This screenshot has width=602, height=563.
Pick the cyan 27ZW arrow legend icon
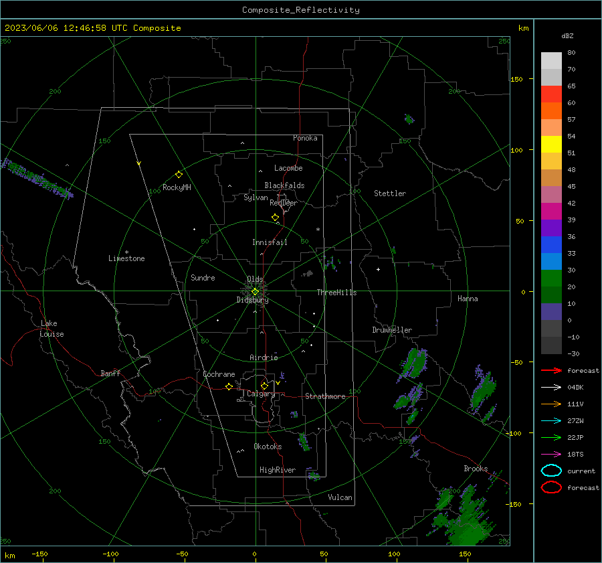tap(551, 421)
